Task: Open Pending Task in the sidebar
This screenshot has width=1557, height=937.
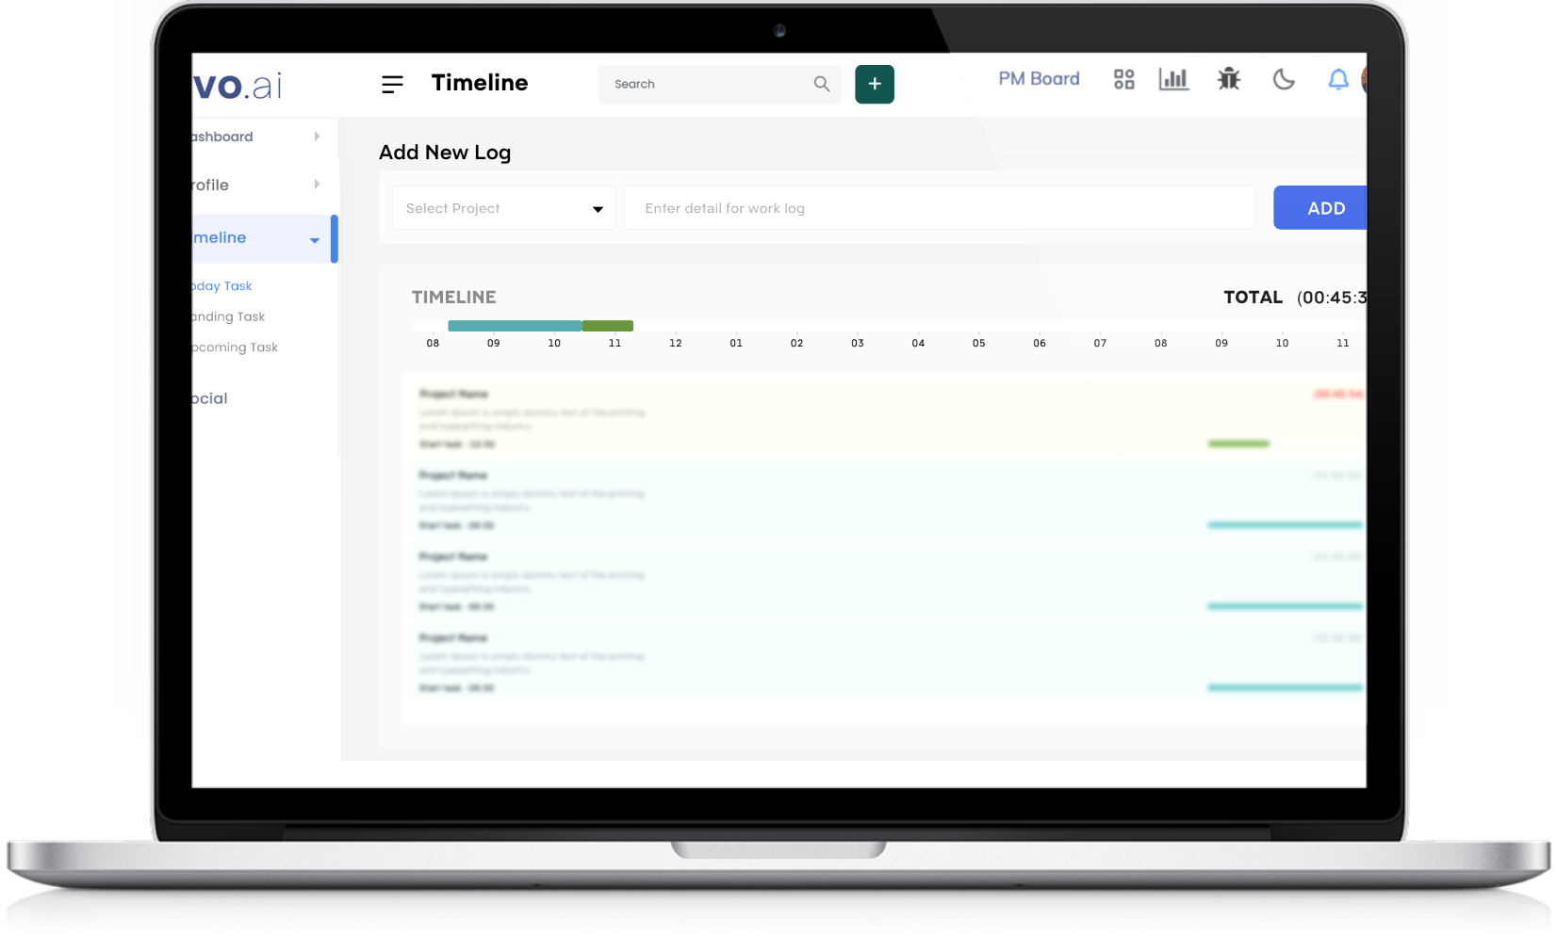Action: (x=228, y=317)
